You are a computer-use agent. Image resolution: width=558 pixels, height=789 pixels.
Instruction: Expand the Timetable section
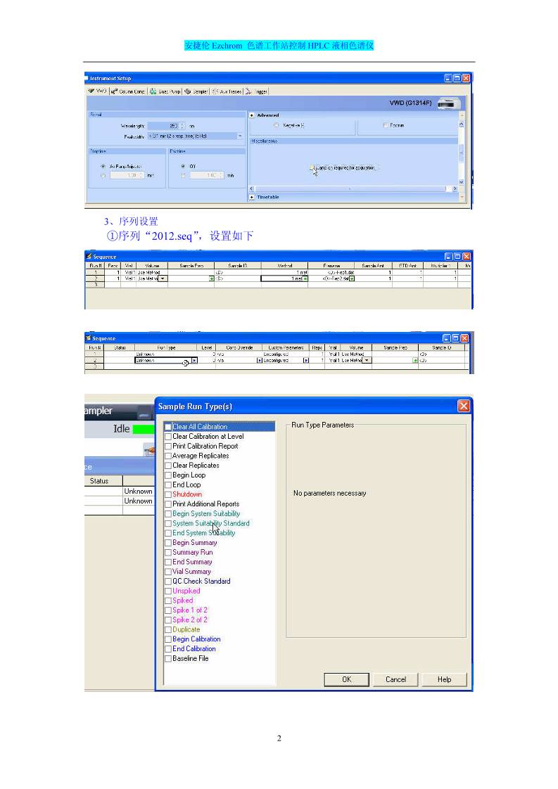[253, 198]
